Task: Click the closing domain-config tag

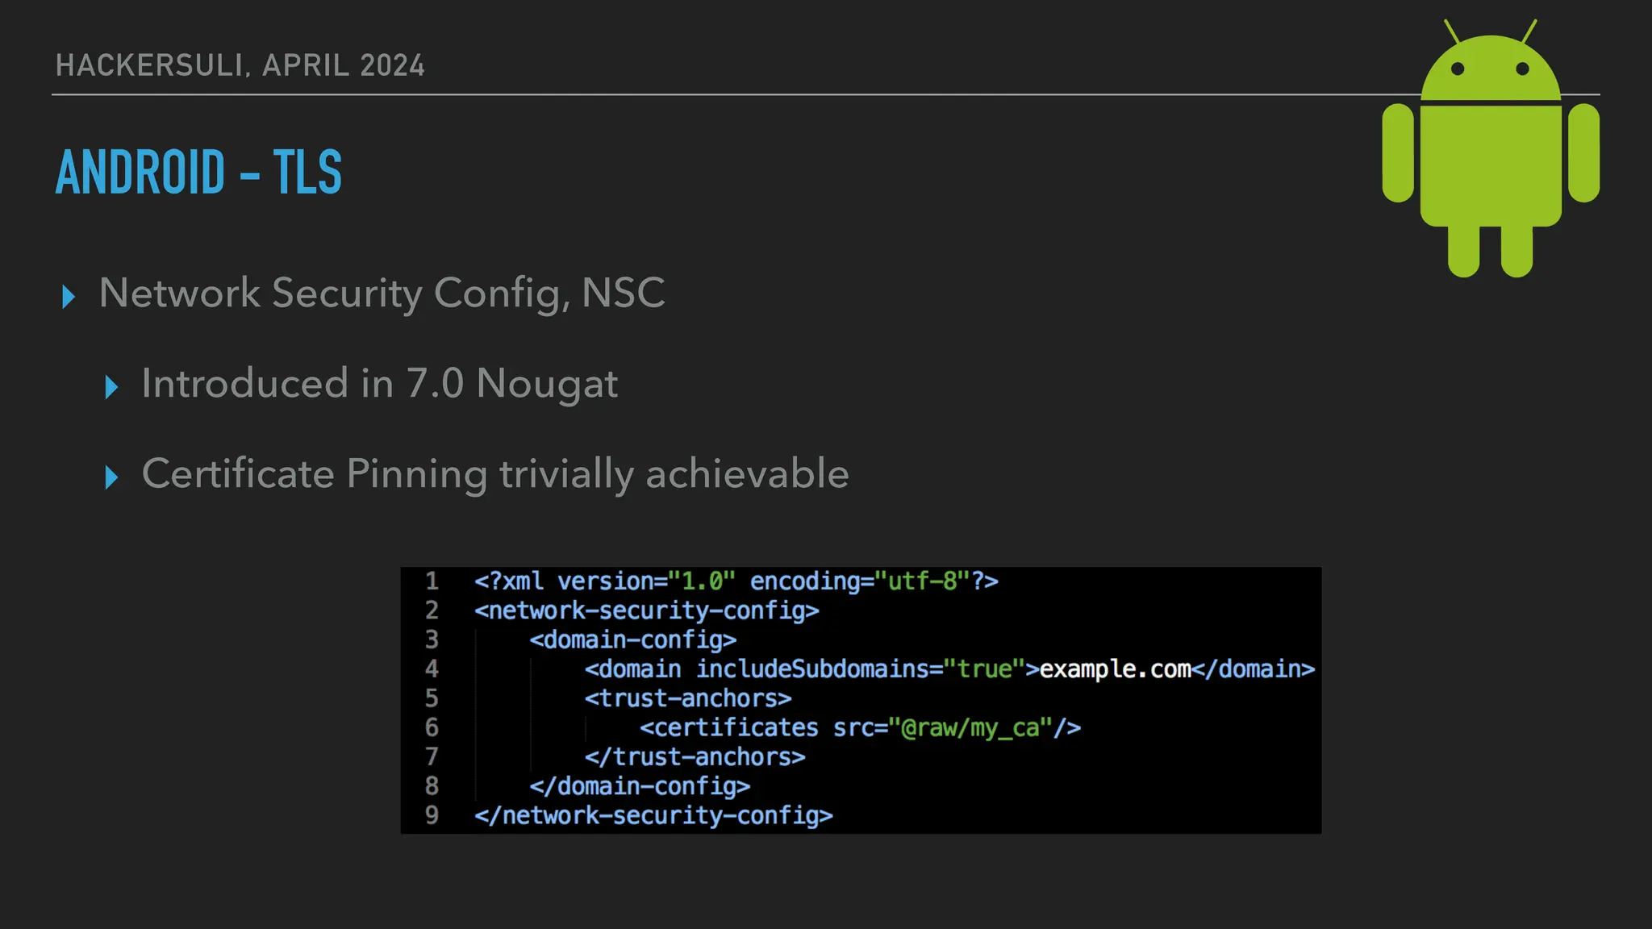Action: pos(640,786)
